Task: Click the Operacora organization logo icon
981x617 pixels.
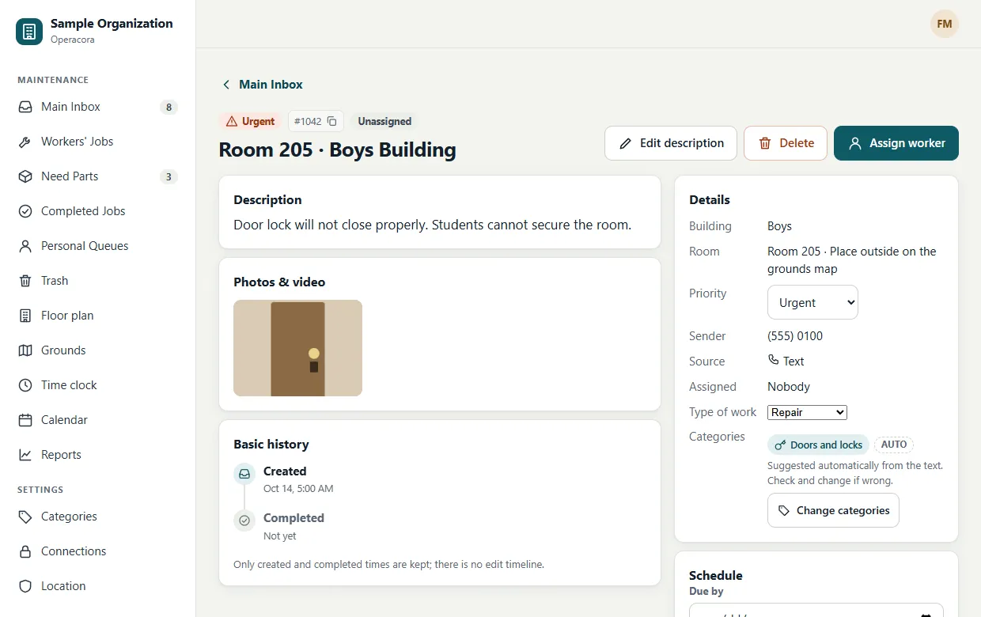Action: click(x=29, y=32)
